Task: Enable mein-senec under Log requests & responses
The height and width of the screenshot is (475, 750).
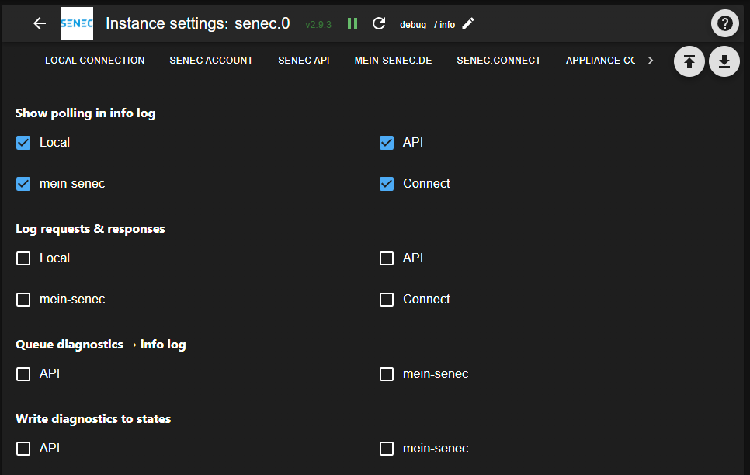Action: tap(23, 300)
